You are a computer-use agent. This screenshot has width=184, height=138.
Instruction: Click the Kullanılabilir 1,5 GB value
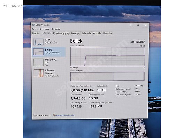click(x=102, y=90)
